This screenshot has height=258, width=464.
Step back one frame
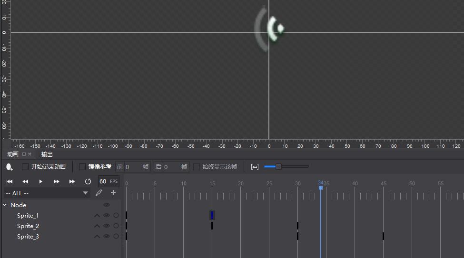click(x=25, y=182)
